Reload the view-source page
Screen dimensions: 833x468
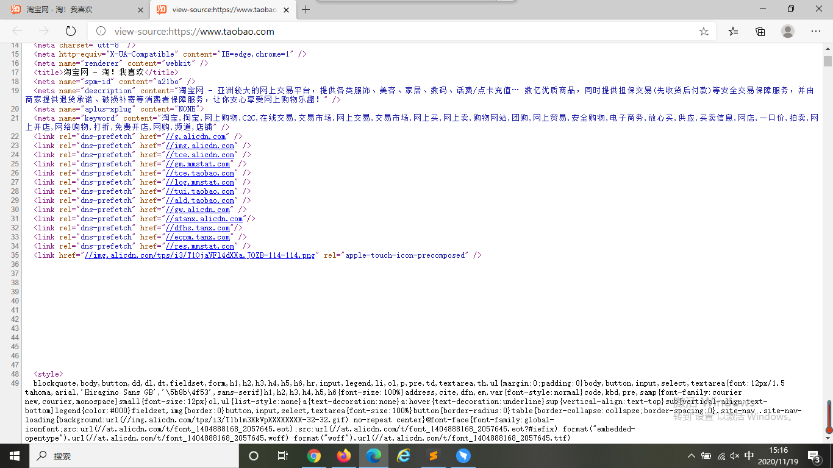pyautogui.click(x=71, y=31)
